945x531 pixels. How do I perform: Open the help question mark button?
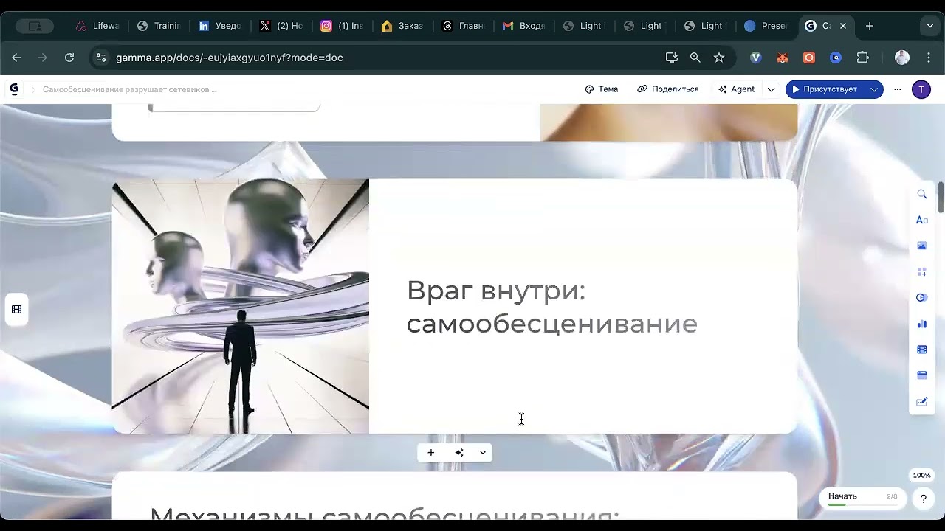[x=923, y=499]
